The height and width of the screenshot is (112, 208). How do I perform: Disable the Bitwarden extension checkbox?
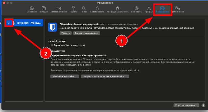pyautogui.click(x=9, y=23)
